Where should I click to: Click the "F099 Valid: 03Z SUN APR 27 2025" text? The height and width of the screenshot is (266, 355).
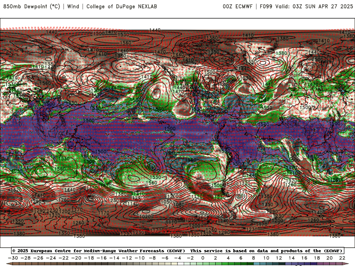[x=306, y=6]
